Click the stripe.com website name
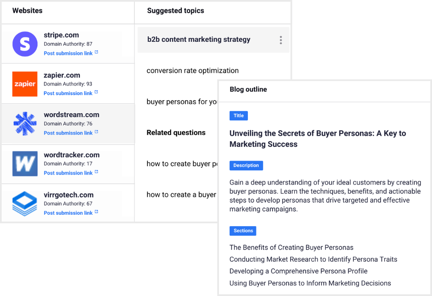Screen dimensions: 432x296 [x=61, y=35]
